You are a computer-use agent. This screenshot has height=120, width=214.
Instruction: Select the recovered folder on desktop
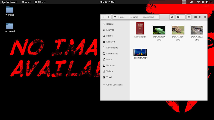point(10,28)
